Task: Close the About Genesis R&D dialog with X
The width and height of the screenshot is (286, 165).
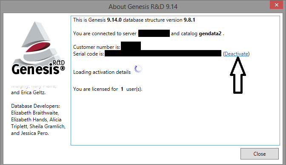Action: (x=277, y=5)
